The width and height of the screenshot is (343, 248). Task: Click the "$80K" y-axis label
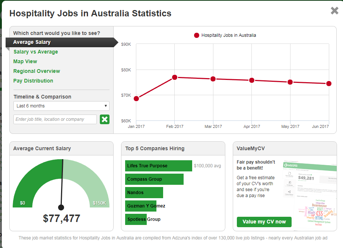[x=126, y=70]
